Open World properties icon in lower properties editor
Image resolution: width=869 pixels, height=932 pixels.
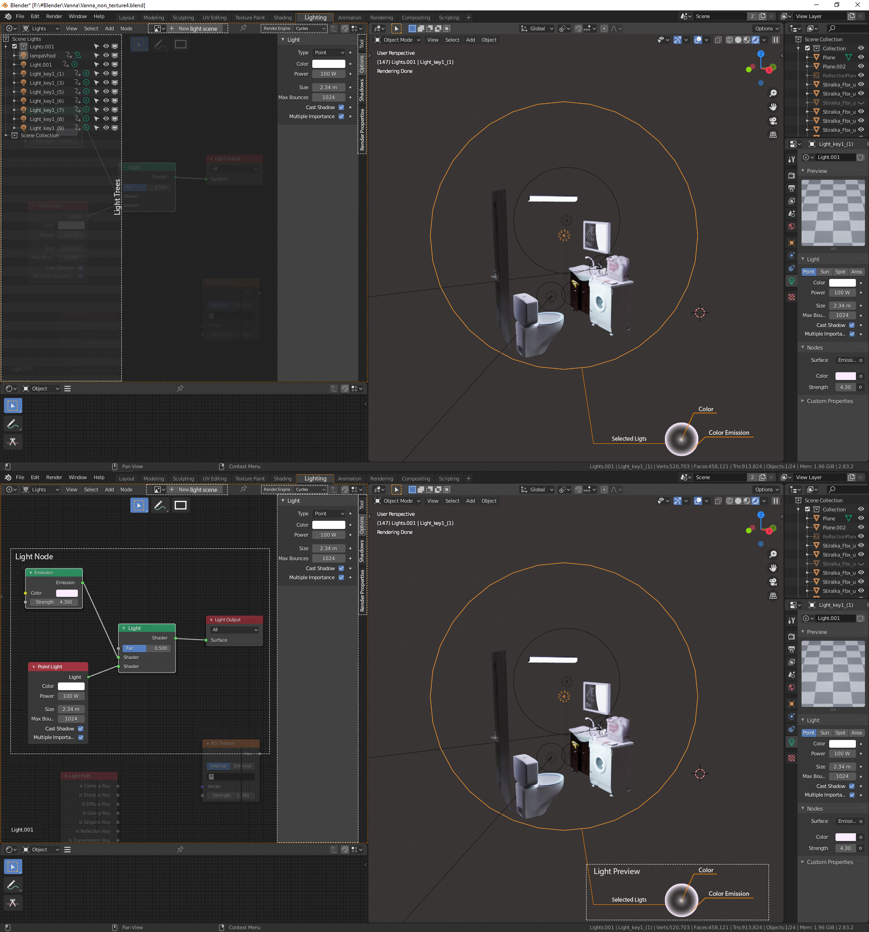click(792, 687)
